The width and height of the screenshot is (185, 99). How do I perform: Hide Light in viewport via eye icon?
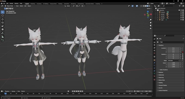coord(181,20)
